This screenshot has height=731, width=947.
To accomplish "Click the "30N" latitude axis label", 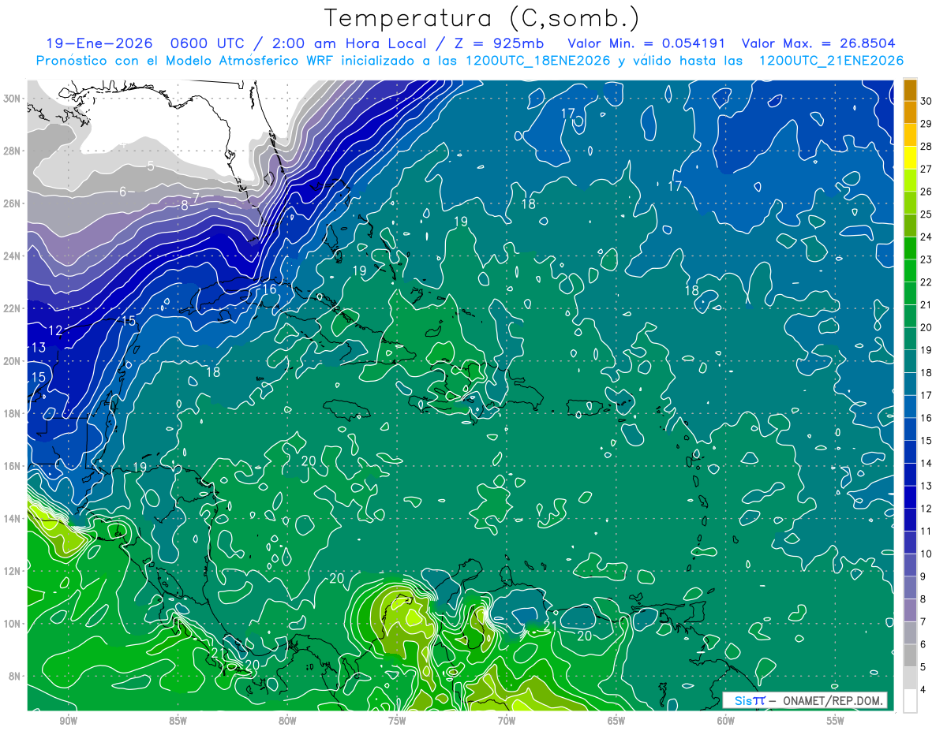I will tap(12, 98).
